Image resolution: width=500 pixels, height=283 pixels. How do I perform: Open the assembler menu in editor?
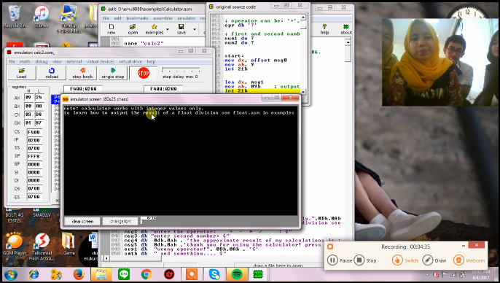pyautogui.click(x=163, y=18)
